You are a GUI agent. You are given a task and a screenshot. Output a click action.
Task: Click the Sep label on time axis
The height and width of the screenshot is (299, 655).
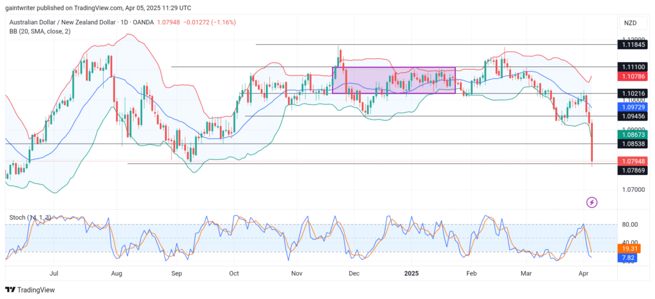[177, 274]
